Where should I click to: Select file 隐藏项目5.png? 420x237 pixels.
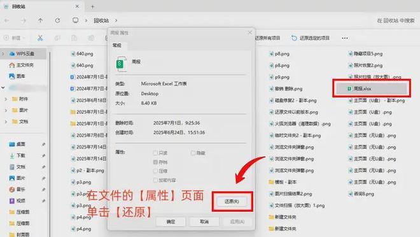365,54
